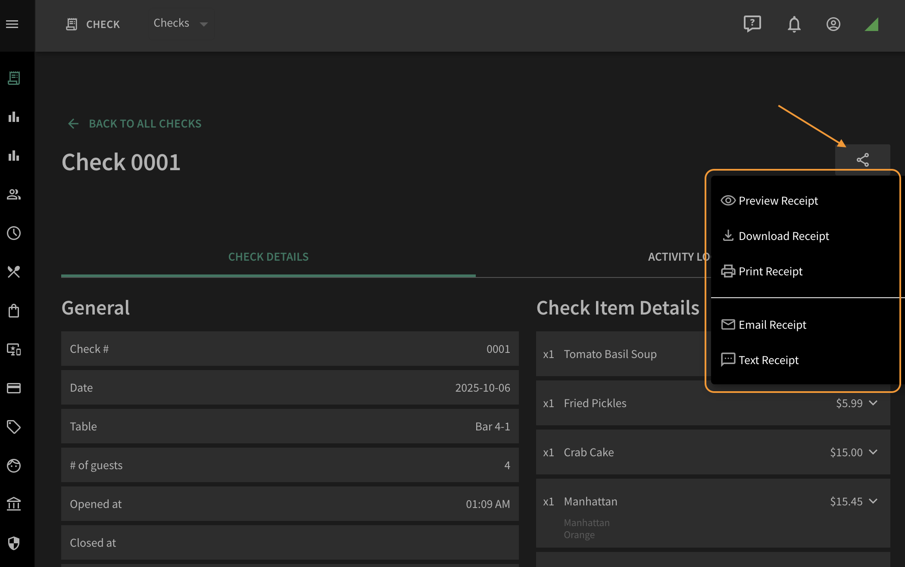Go back to all checks

point(134,124)
